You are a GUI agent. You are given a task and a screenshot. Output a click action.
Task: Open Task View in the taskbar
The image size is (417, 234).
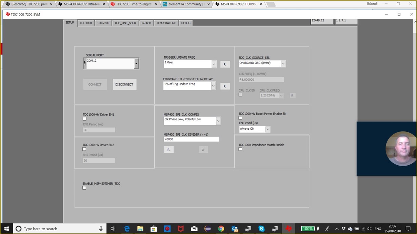[x=113, y=229]
